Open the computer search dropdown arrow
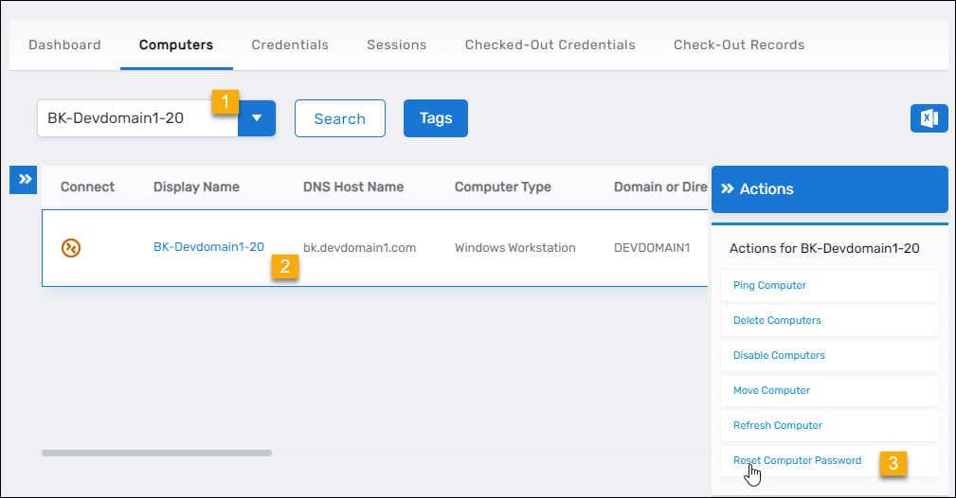The height and width of the screenshot is (498, 956). pos(257,119)
